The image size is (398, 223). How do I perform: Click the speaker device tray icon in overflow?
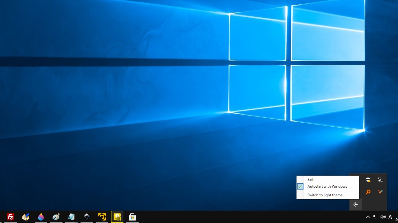380,180
